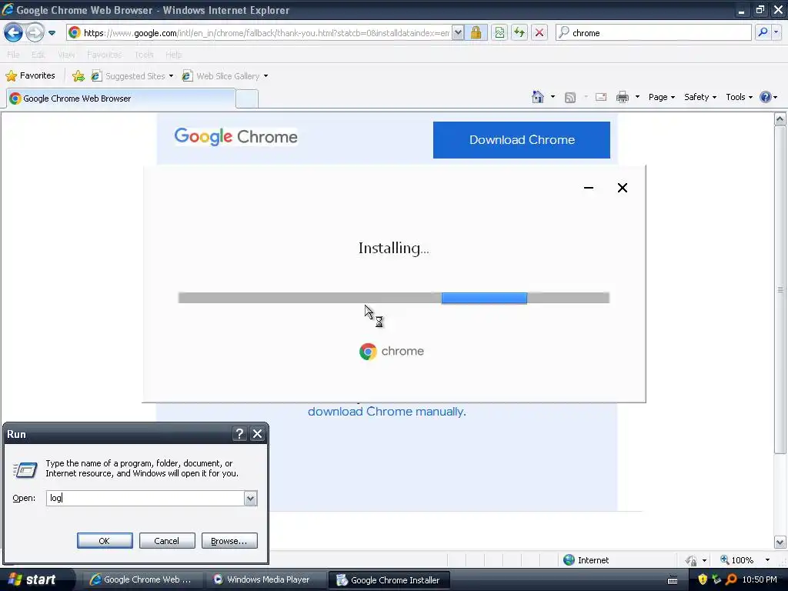
Task: Click the page scrollbar down arrow
Action: point(780,543)
